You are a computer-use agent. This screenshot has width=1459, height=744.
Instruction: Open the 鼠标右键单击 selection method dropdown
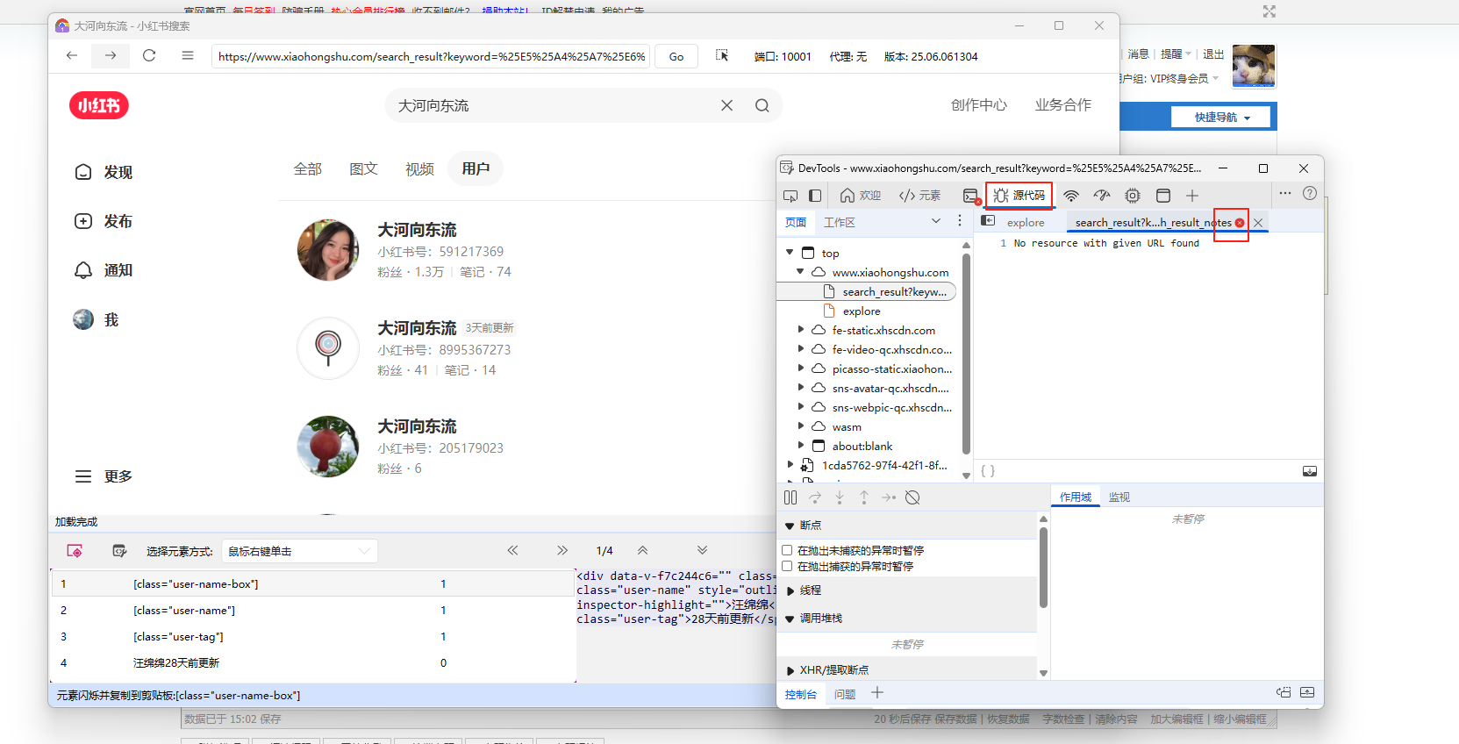pos(299,551)
